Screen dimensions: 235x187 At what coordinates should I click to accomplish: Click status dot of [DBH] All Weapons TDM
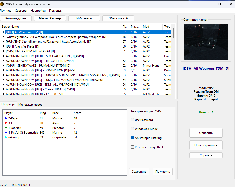click(3, 32)
